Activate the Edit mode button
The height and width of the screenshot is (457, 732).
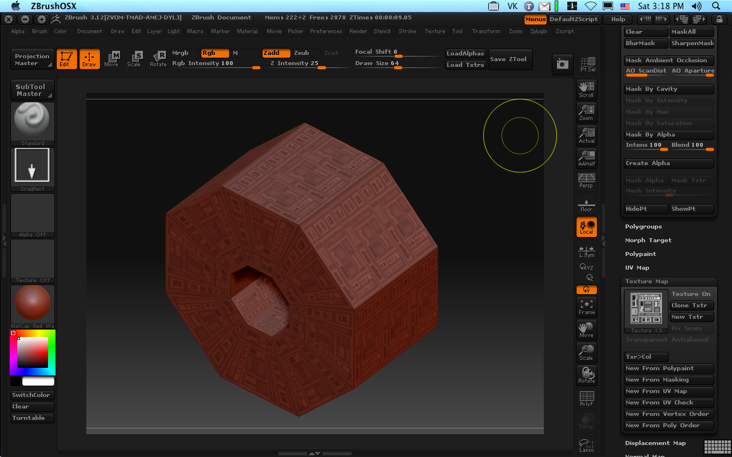tap(67, 59)
